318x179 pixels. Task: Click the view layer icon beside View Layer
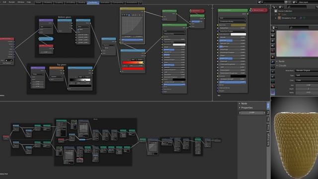coord(295,2)
